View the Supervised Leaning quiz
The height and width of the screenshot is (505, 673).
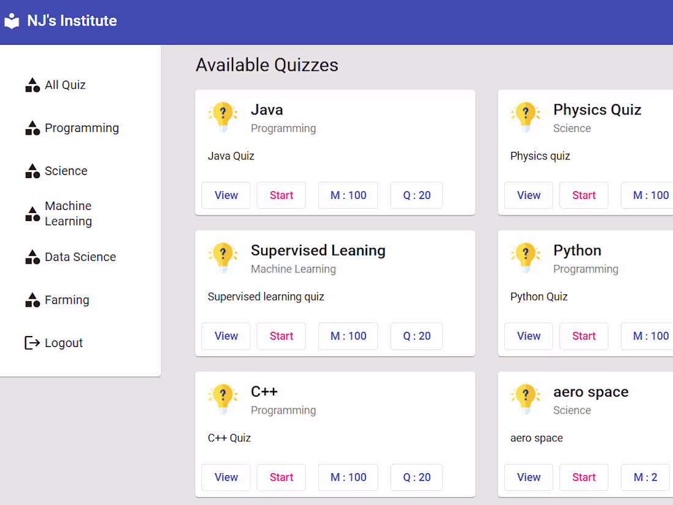click(x=226, y=335)
